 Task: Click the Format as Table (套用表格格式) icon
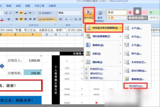pyautogui.click(x=100, y=15)
